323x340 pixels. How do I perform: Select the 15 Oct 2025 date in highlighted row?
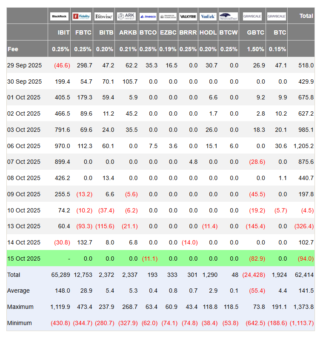pos(24,259)
